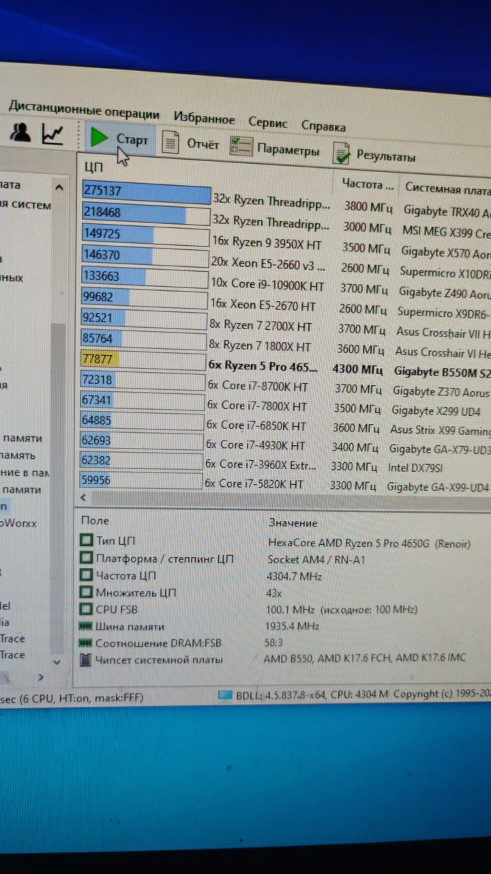Select the PhotoWorxx tree item
Viewport: 491px width, 874px height.
18,523
